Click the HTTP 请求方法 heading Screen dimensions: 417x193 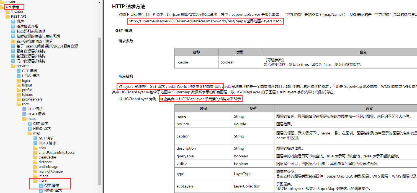click(x=128, y=7)
